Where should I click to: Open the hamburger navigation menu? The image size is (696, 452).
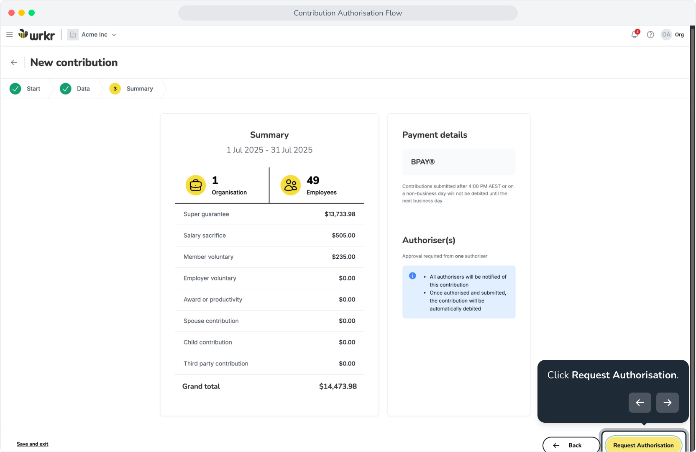[x=10, y=35]
